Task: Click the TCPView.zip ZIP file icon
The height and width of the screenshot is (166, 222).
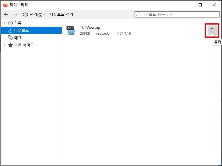Action: coord(71,30)
